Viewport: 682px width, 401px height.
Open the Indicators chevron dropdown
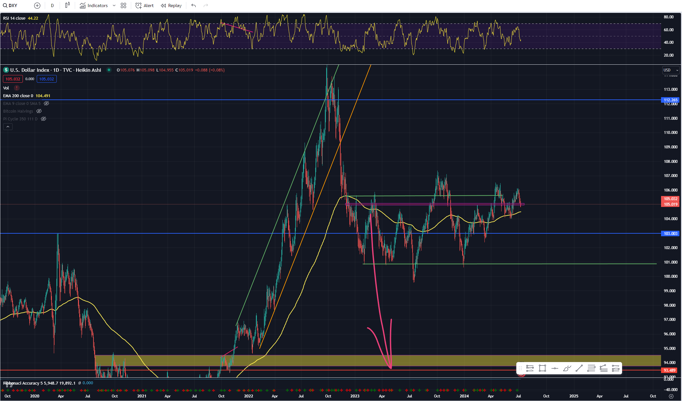[x=114, y=5]
